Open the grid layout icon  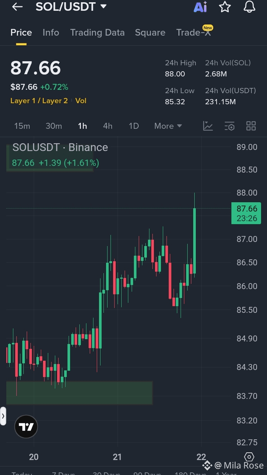[x=251, y=126]
